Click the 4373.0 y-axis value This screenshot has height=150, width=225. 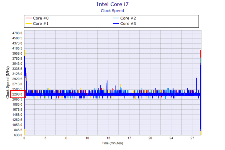click(17, 43)
